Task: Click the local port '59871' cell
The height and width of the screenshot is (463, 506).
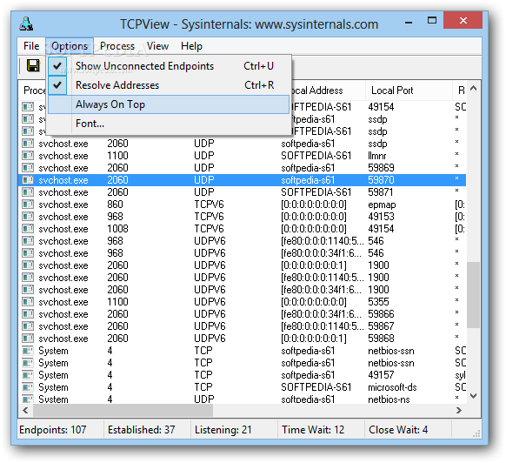Action: (381, 192)
